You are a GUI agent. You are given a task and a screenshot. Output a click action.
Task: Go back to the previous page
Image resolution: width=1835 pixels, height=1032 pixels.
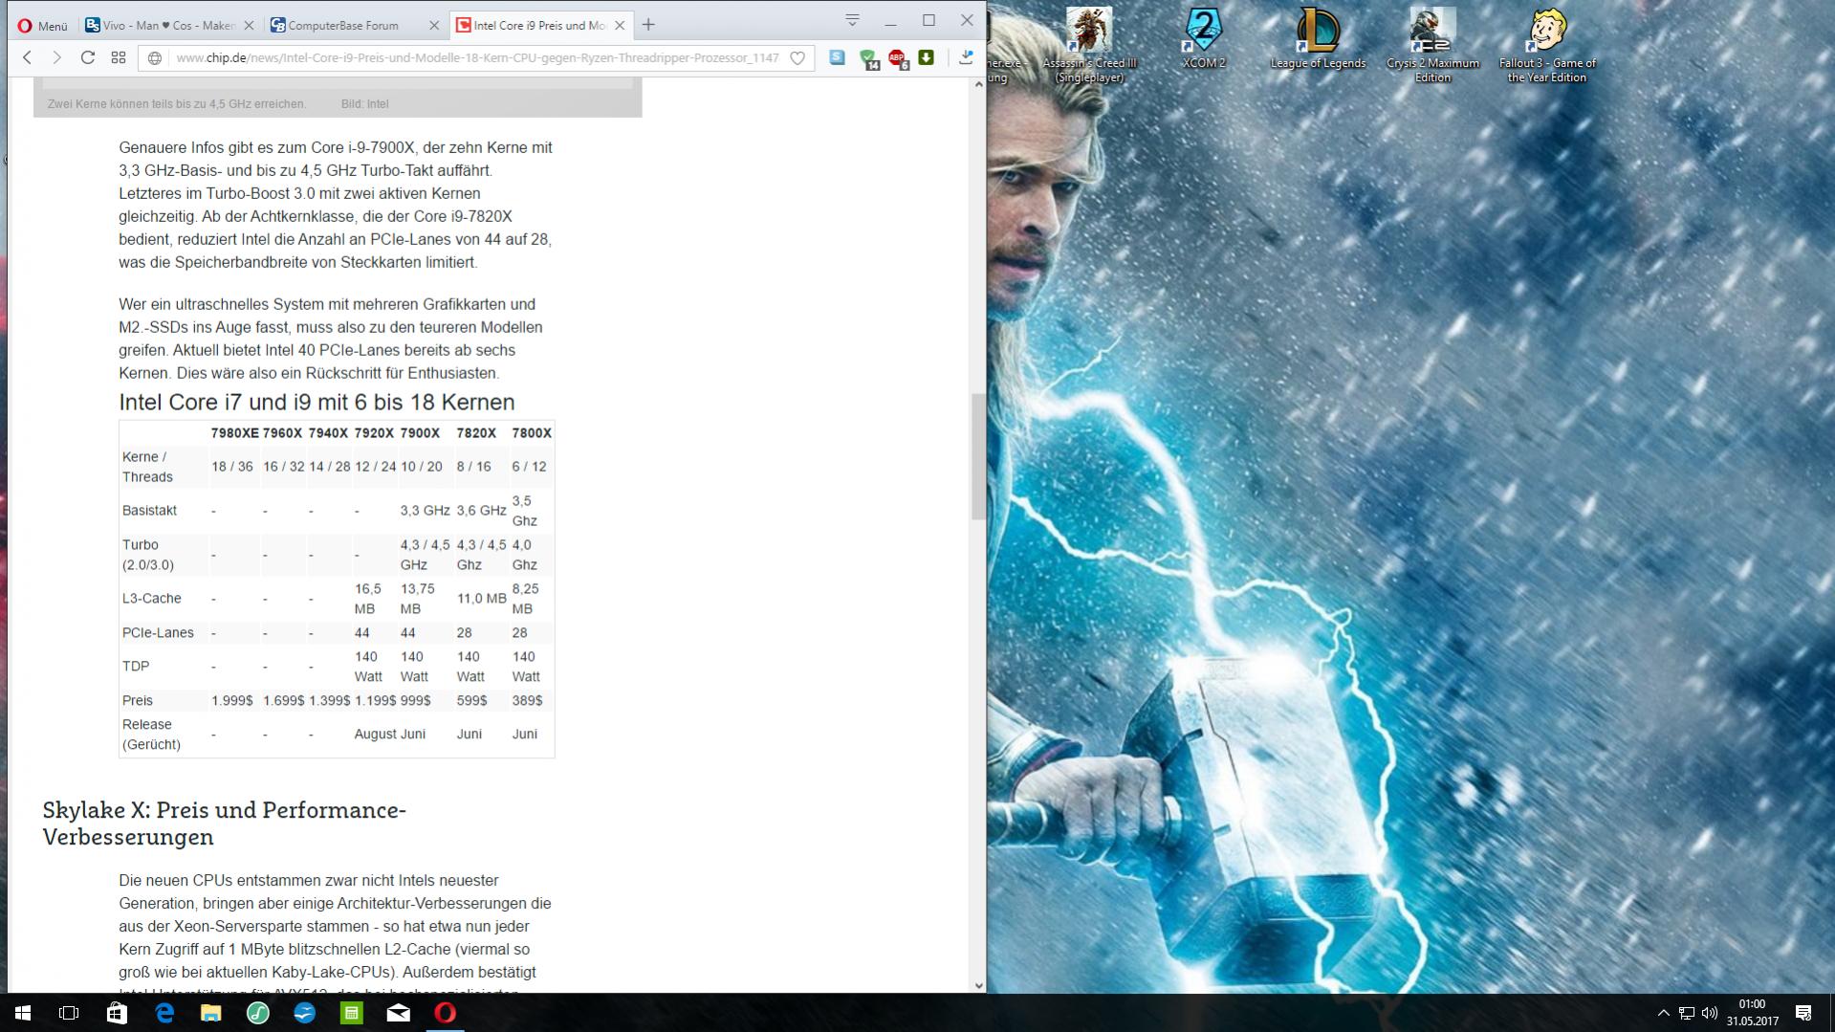pyautogui.click(x=28, y=57)
